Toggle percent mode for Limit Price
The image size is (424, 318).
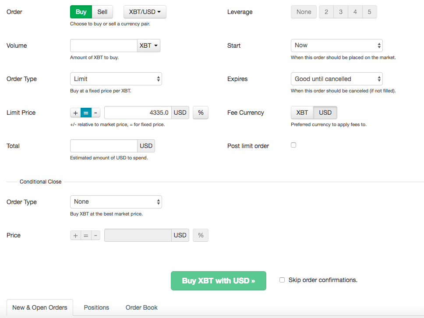pos(201,113)
